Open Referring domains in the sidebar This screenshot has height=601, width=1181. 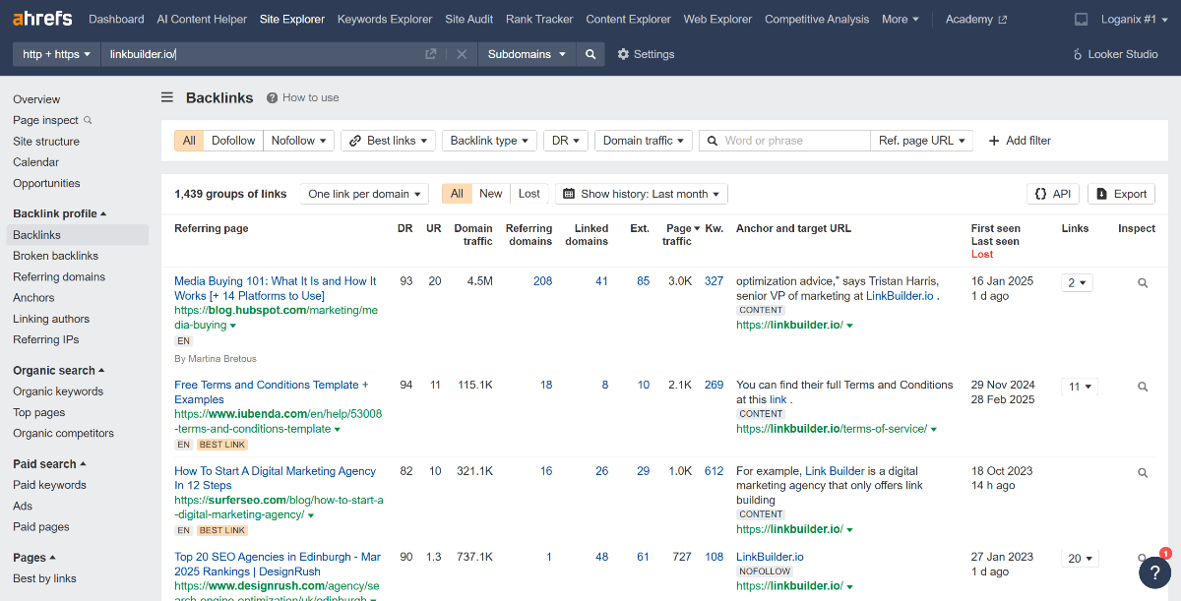[59, 277]
